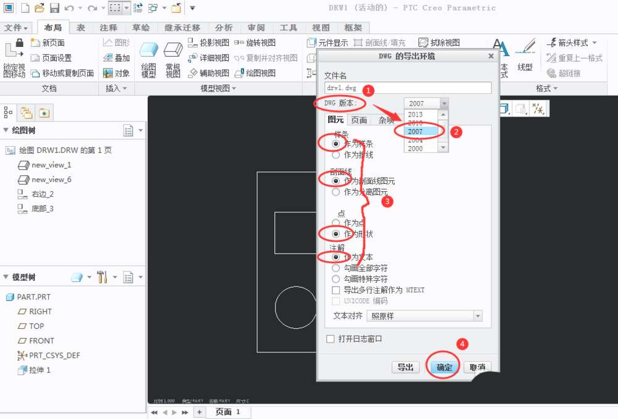
Task: Open the File (文件) menu
Action: [x=16, y=28]
